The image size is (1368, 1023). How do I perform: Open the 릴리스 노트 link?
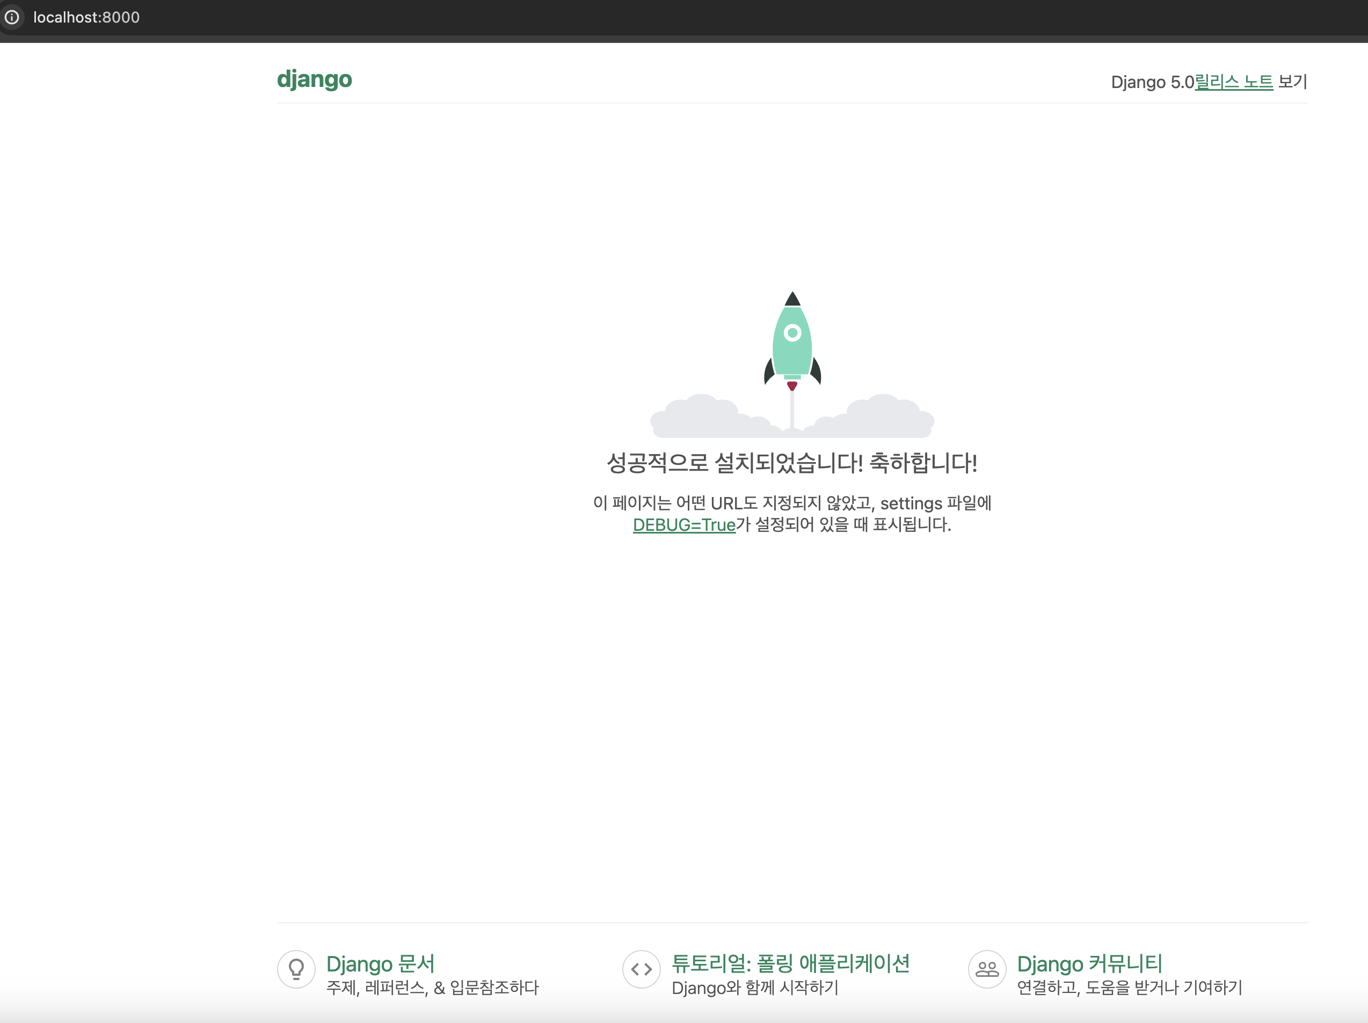(1233, 82)
